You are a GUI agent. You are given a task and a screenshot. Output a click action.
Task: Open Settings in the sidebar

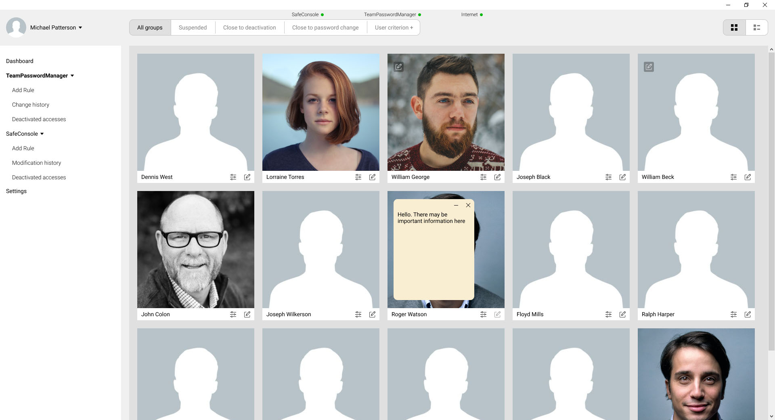pyautogui.click(x=16, y=191)
